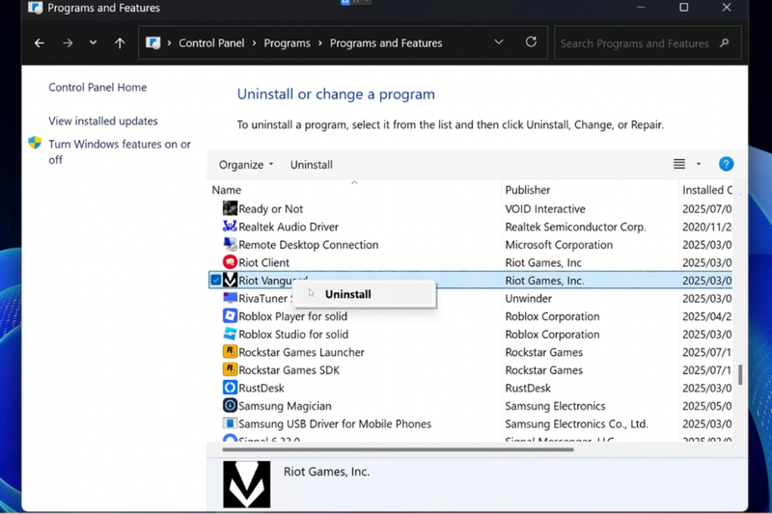The height and width of the screenshot is (514, 772).
Task: Change view using the list view icon
Action: (679, 164)
